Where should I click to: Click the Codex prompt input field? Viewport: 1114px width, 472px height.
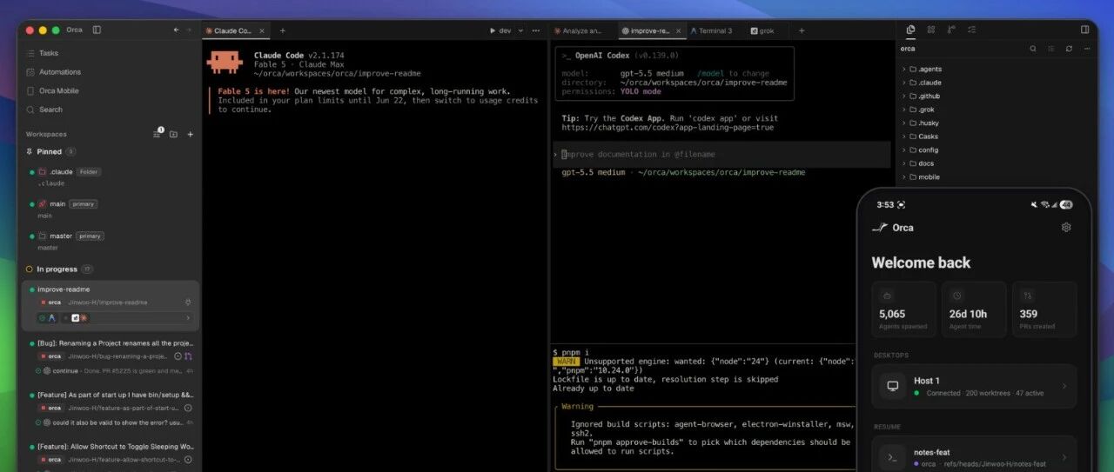point(721,154)
